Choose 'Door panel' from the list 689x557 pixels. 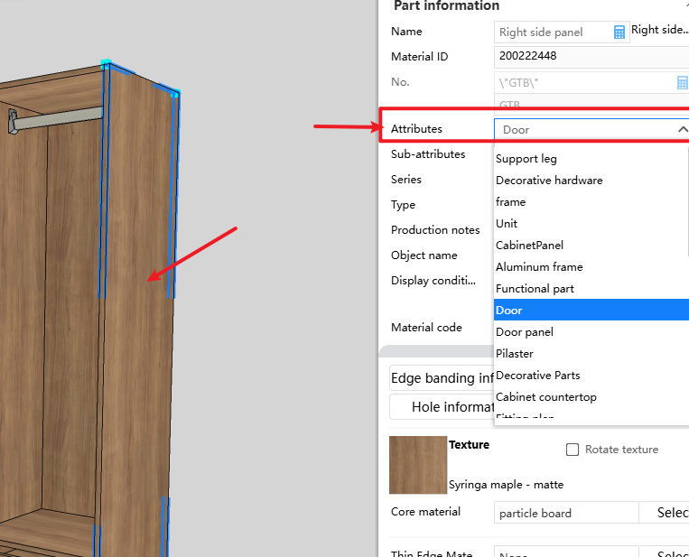click(x=525, y=332)
